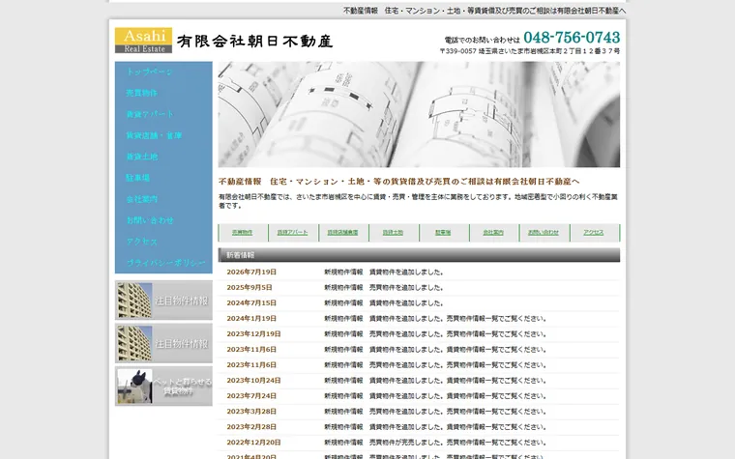Image resolution: width=735 pixels, height=459 pixels.
Task: Select the 2023年10月24日 news entry
Action: pos(419,381)
